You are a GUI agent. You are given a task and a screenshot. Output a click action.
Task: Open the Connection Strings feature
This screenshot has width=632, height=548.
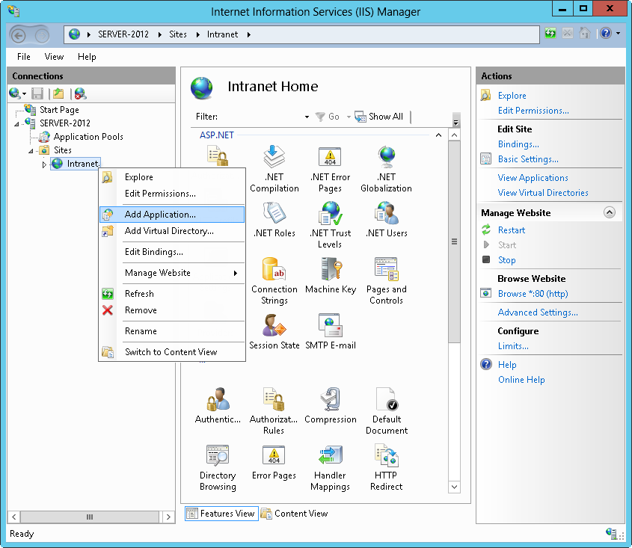pyautogui.click(x=274, y=281)
